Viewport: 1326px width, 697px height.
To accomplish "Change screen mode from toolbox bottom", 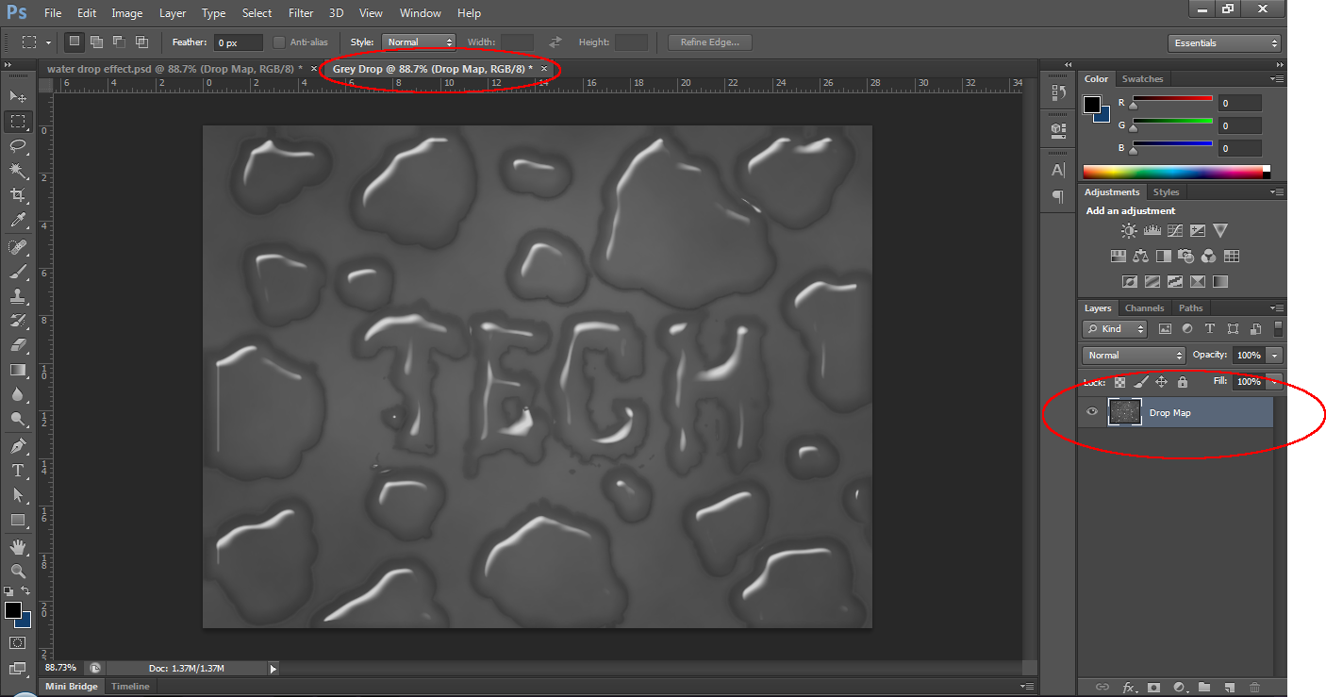I will click(18, 669).
